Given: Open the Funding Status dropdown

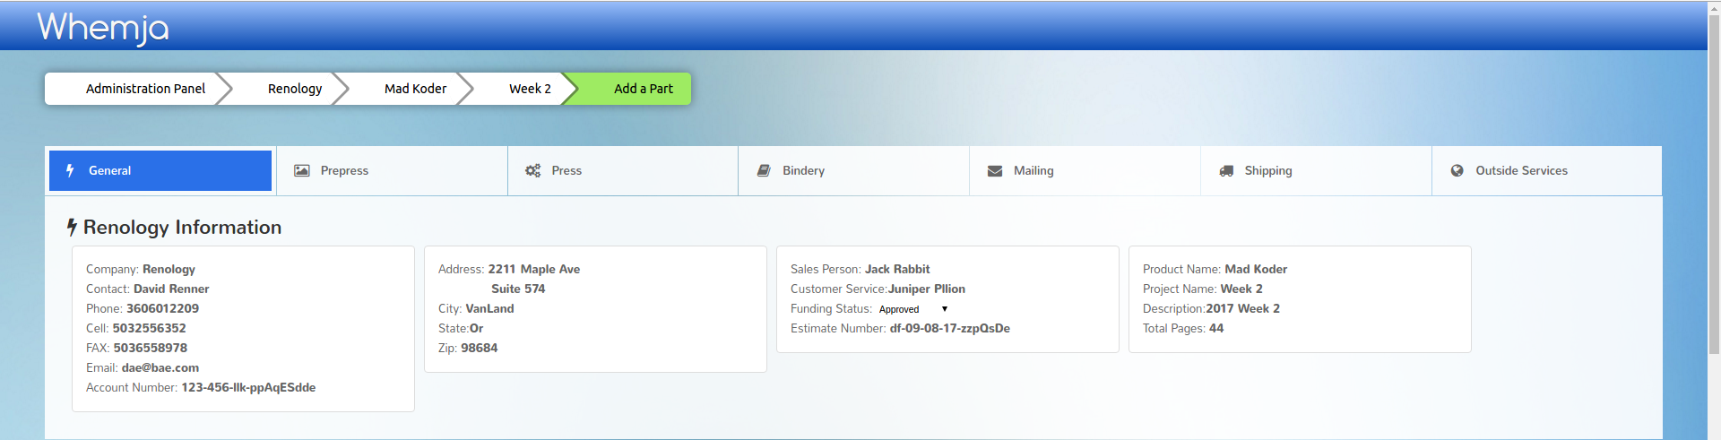Looking at the screenshot, I should click(x=912, y=309).
